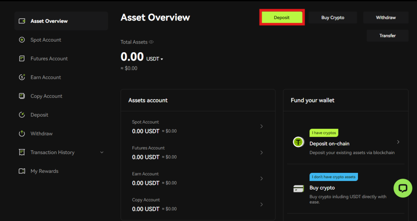Click the Withdraw icon in the sidebar
Screen dimensions: 417x221
tap(22, 134)
